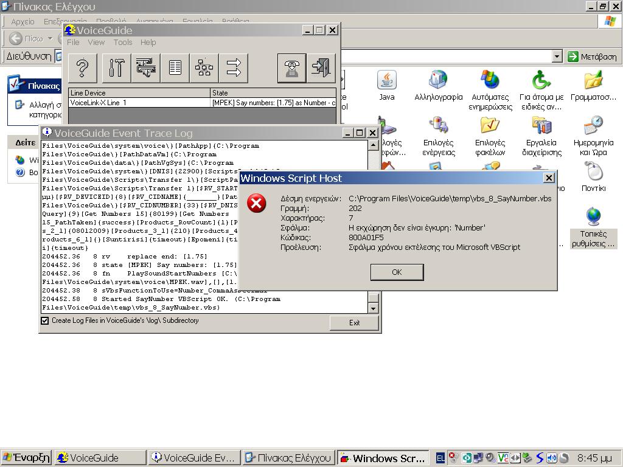Image resolution: width=623 pixels, height=467 pixels.
Task: Click the State column header in VoiceGuide
Action: point(273,93)
